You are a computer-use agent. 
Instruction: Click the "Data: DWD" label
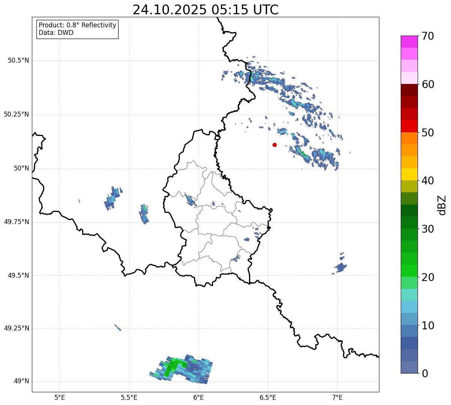56,33
